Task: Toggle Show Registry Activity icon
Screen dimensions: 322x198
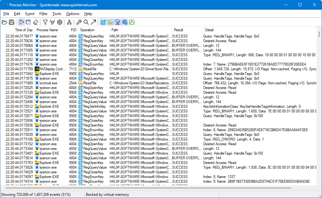Action: (x=103, y=22)
